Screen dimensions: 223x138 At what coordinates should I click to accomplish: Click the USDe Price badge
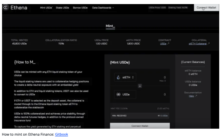pyautogui.click(x=157, y=8)
